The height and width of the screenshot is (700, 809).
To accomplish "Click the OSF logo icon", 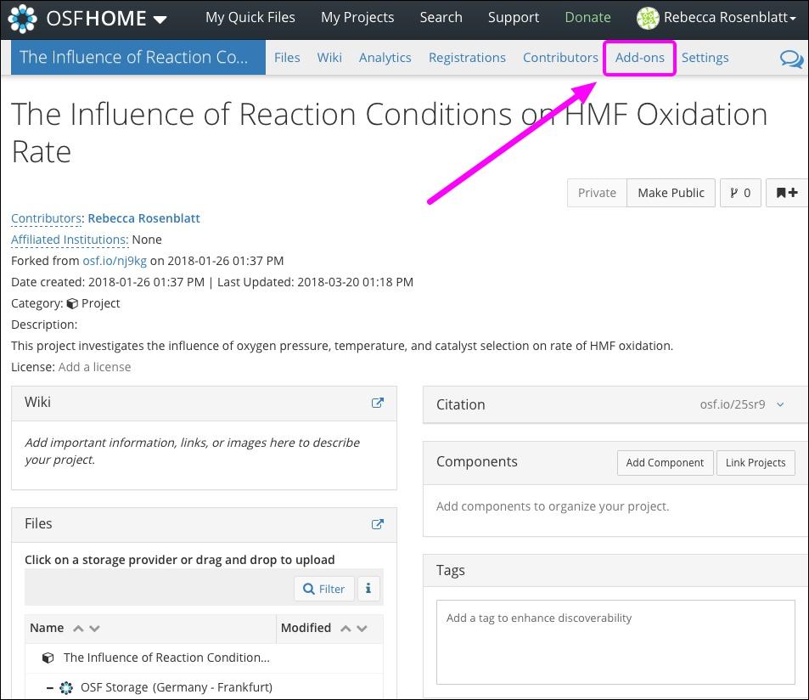I will (20, 17).
